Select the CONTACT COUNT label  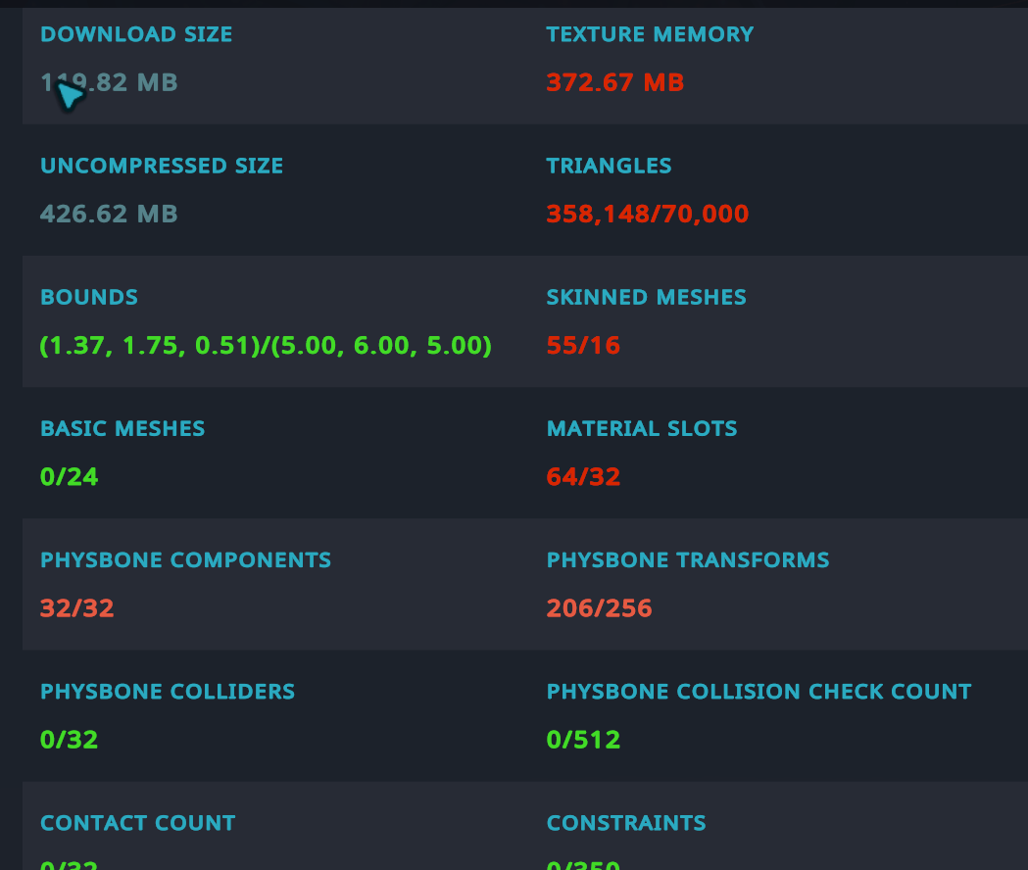137,823
